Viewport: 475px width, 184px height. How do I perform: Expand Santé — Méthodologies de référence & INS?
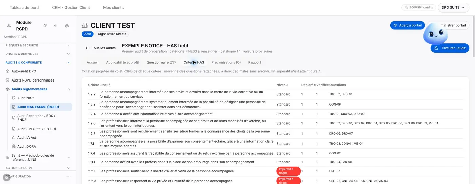pyautogui.click(x=68, y=158)
